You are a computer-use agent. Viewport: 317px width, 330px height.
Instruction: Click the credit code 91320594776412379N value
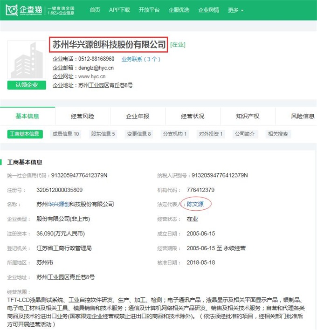pyautogui.click(x=79, y=175)
